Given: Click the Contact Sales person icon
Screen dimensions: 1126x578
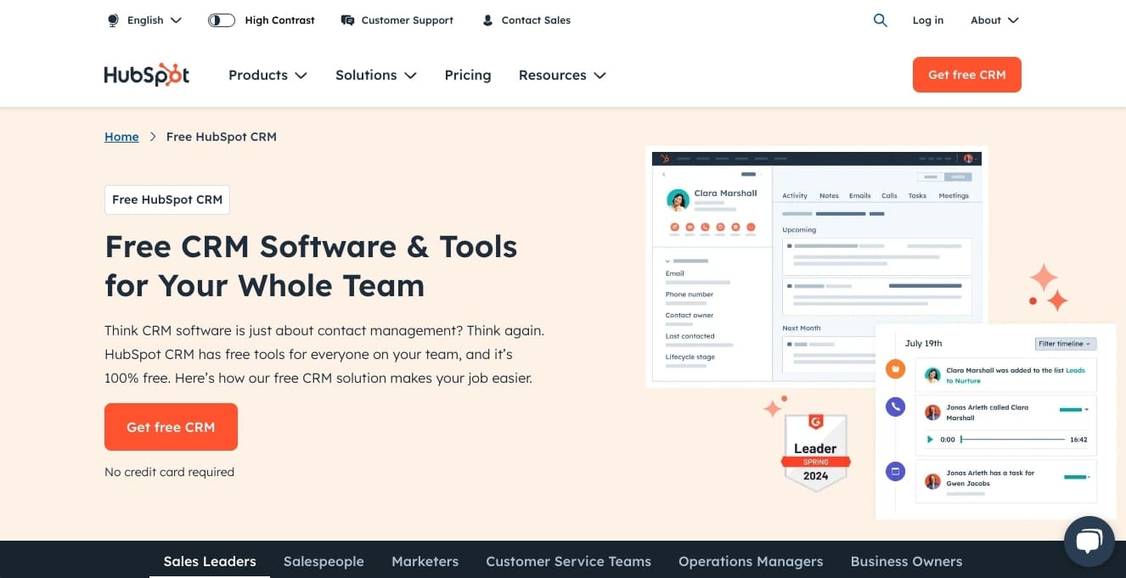Looking at the screenshot, I should 487,20.
